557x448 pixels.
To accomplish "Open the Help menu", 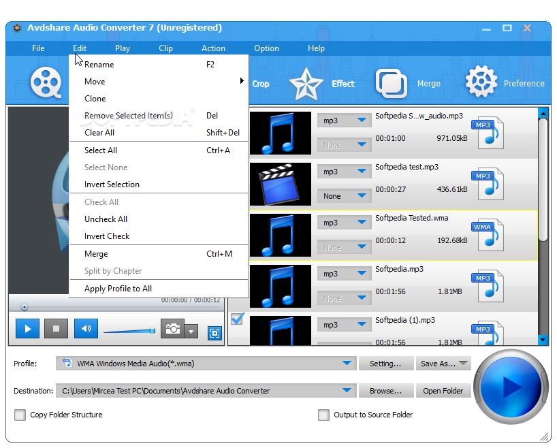I will click(316, 48).
